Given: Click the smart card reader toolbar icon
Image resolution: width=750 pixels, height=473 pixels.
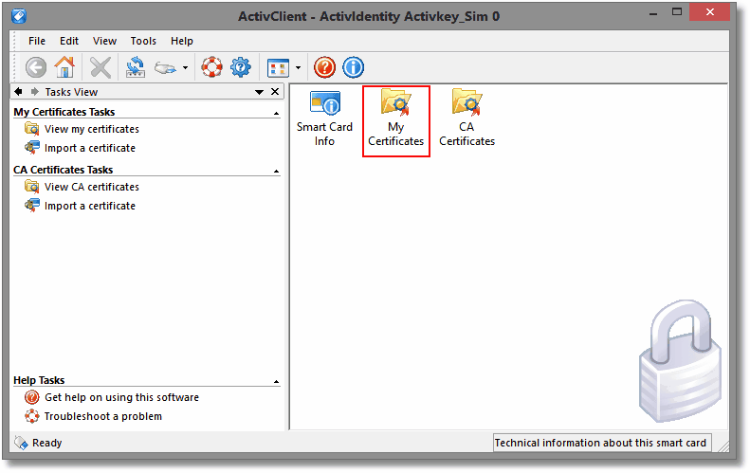Looking at the screenshot, I should point(165,68).
